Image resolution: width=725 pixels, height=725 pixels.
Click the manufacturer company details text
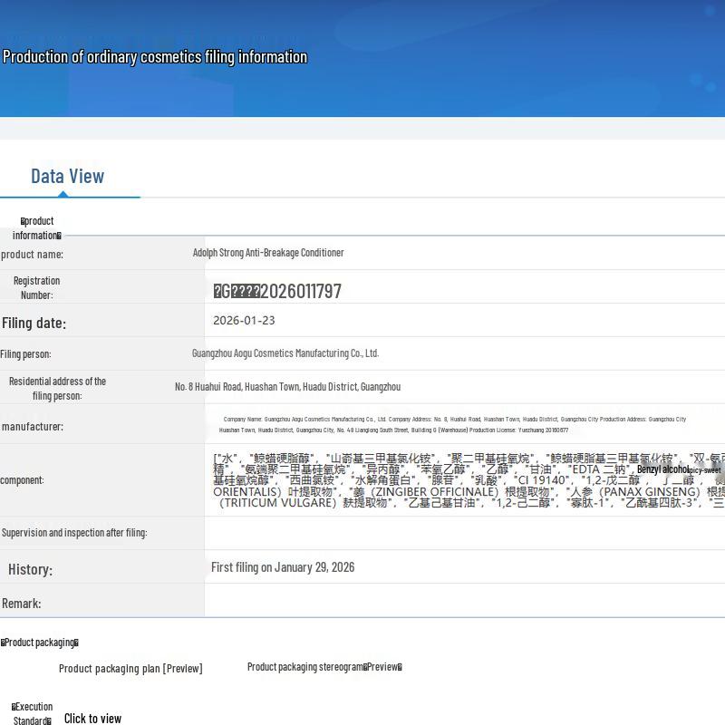pyautogui.click(x=452, y=424)
